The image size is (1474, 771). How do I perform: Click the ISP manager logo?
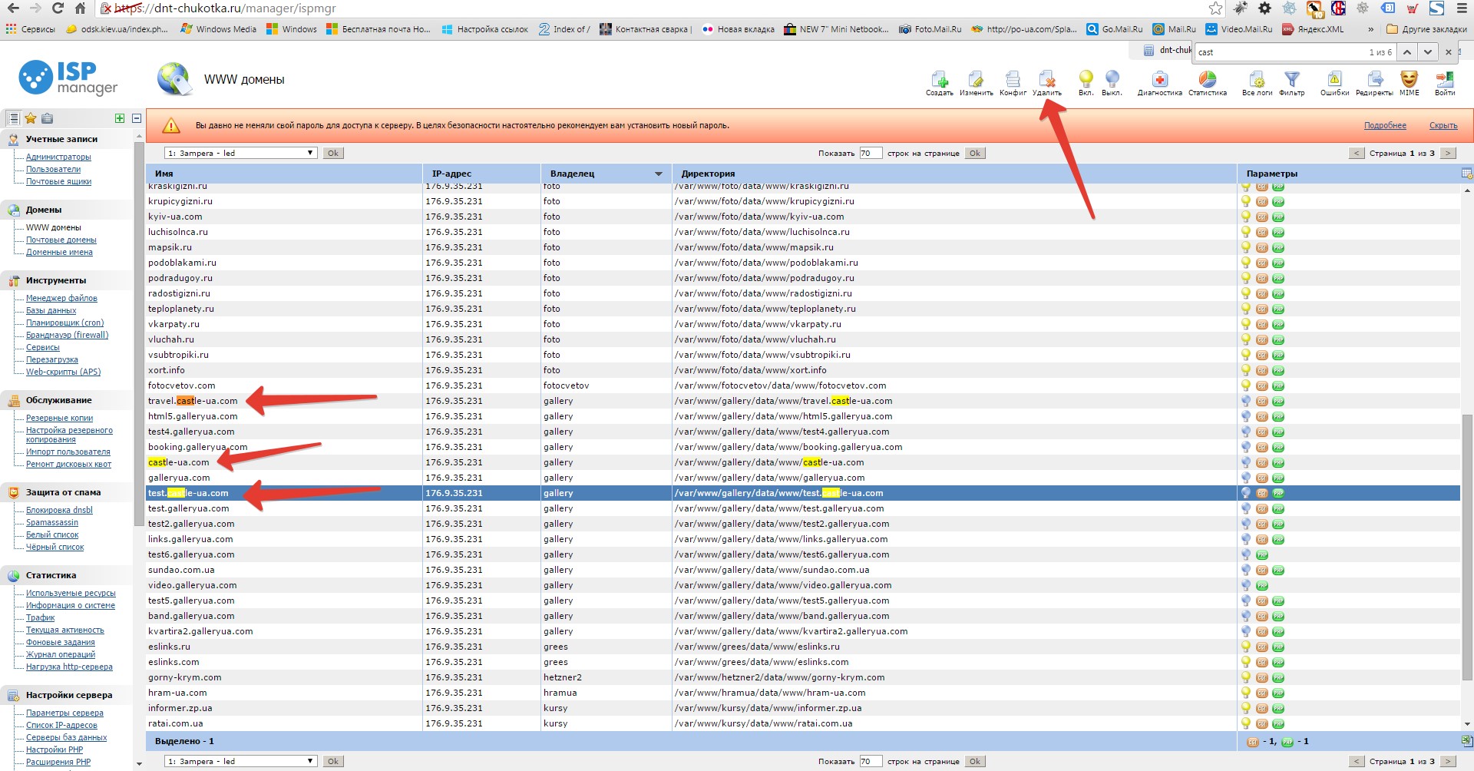(x=68, y=78)
